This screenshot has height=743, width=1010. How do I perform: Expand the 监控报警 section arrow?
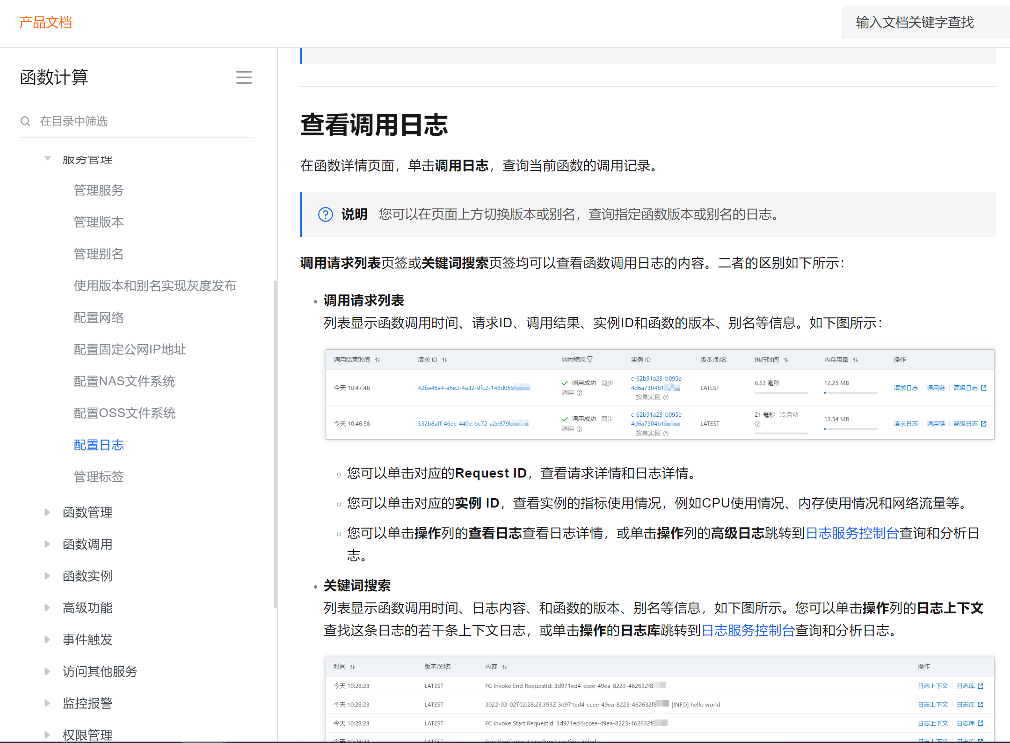pyautogui.click(x=47, y=703)
